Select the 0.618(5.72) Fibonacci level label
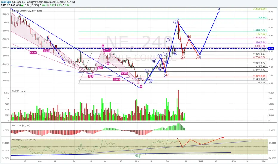The image size is (278, 164). (260, 63)
